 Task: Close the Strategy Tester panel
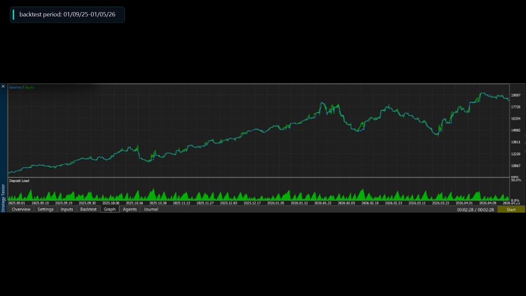[x=3, y=87]
